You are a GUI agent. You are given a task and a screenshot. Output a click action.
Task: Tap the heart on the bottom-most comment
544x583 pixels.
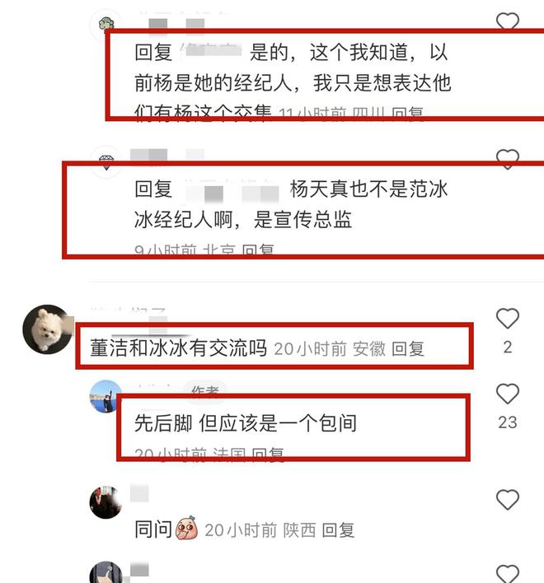(508, 573)
